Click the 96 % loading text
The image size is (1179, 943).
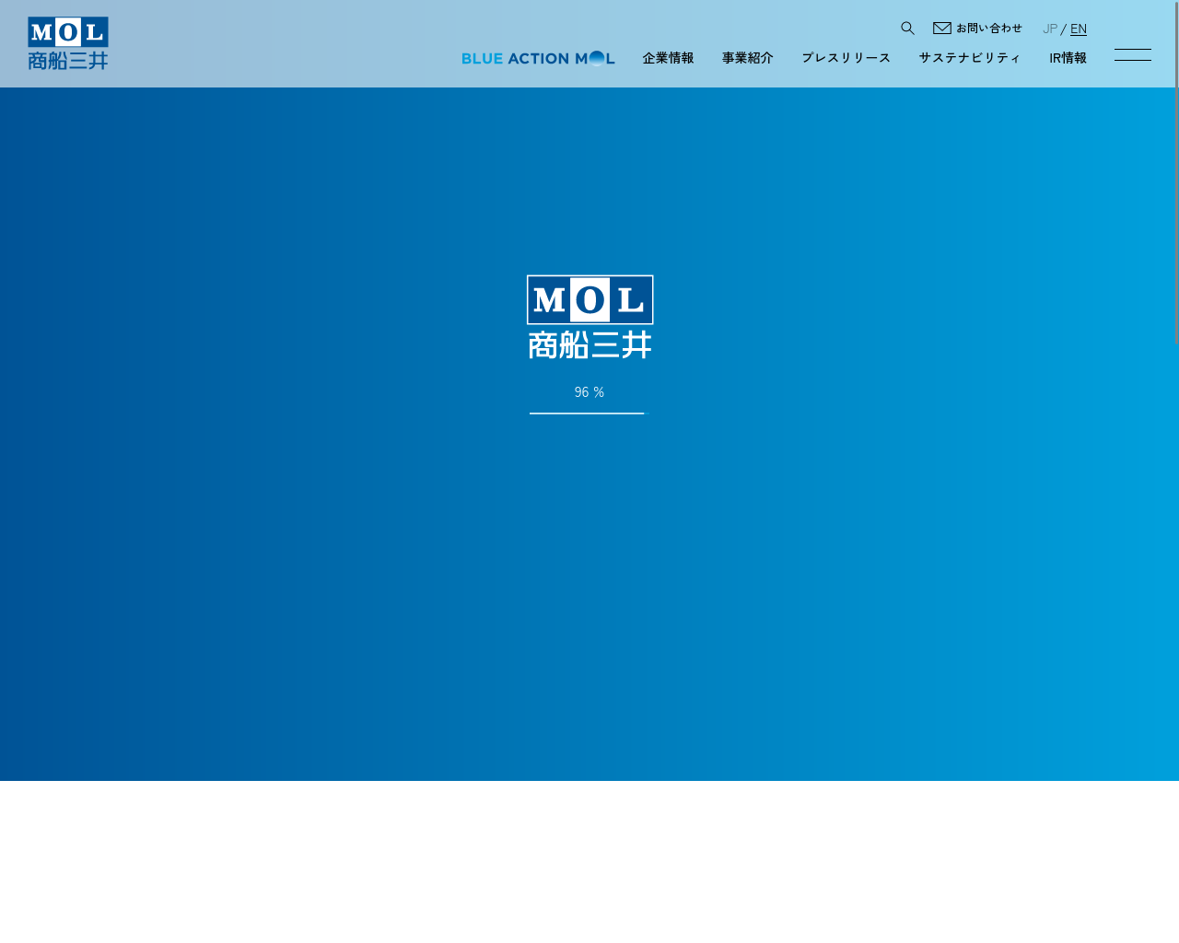point(589,392)
